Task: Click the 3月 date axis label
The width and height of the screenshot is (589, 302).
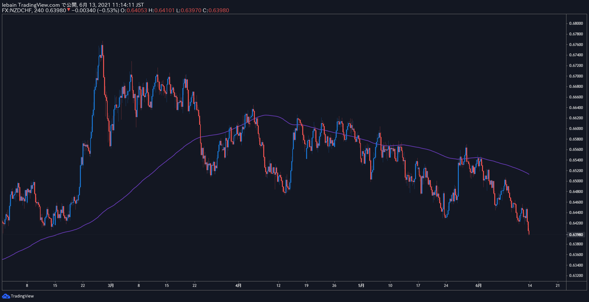Action: 111,285
